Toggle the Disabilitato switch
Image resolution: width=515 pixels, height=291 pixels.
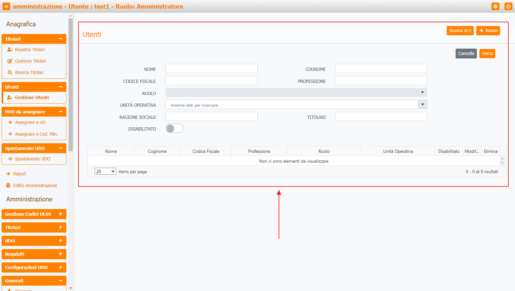pyautogui.click(x=174, y=128)
